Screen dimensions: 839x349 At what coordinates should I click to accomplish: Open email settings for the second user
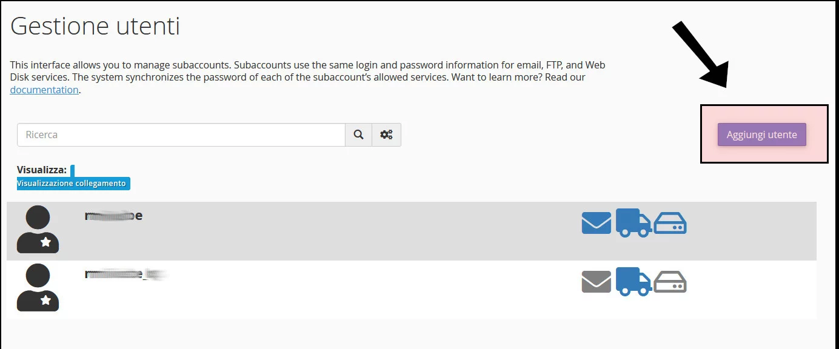click(x=596, y=281)
